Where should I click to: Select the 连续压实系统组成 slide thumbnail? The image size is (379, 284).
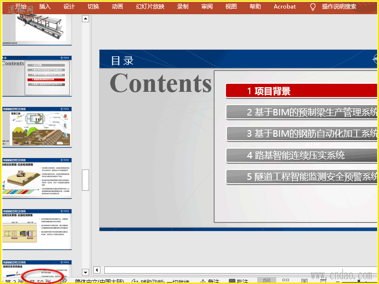(37, 268)
